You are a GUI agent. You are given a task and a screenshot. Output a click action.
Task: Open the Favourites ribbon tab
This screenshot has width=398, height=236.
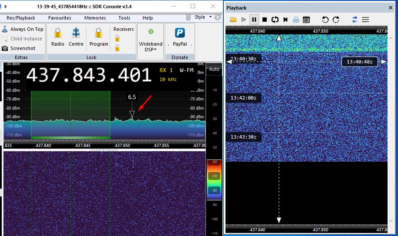click(60, 18)
